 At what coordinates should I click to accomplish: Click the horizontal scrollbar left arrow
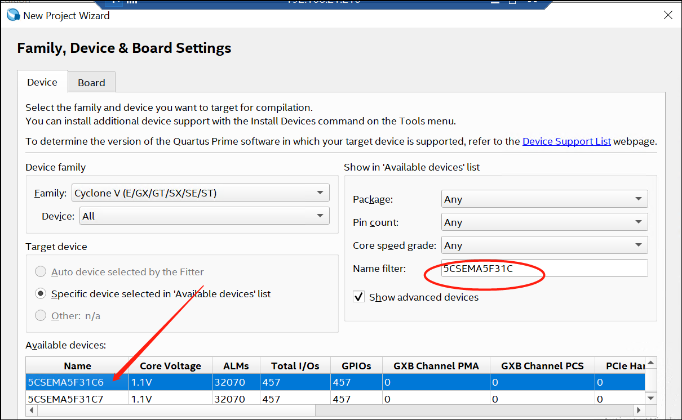click(32, 410)
